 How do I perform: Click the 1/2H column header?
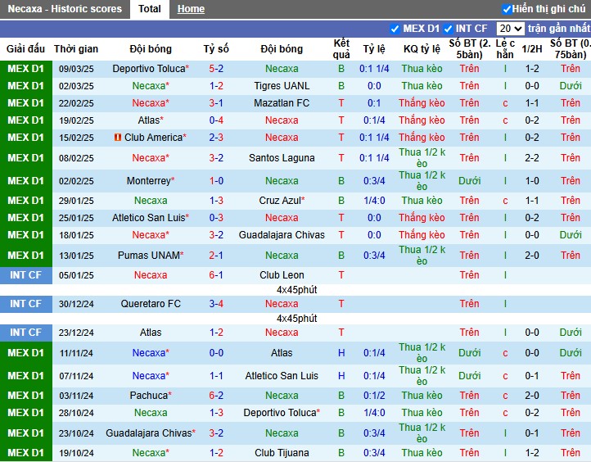[x=532, y=49]
